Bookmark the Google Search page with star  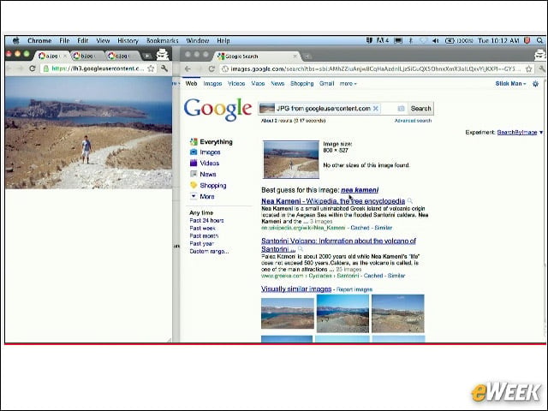click(x=529, y=68)
